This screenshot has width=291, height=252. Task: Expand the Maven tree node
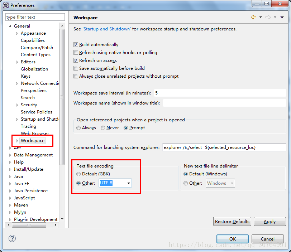(10, 205)
